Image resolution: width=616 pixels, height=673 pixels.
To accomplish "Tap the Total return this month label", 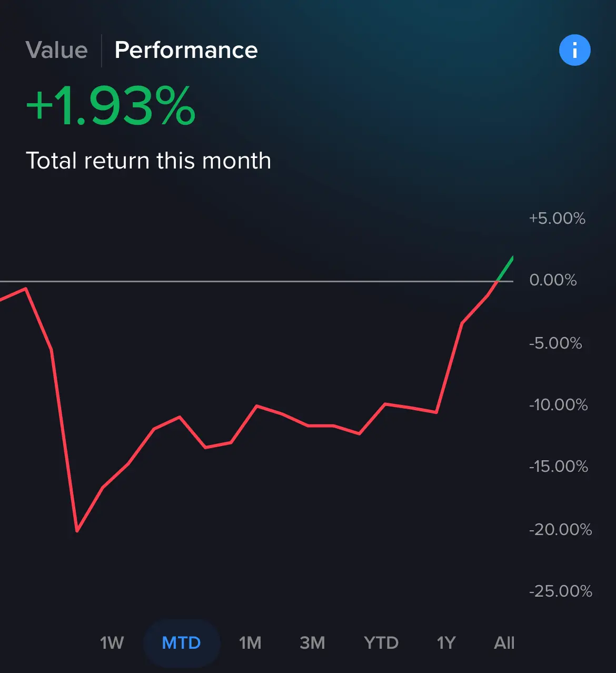I will click(148, 161).
